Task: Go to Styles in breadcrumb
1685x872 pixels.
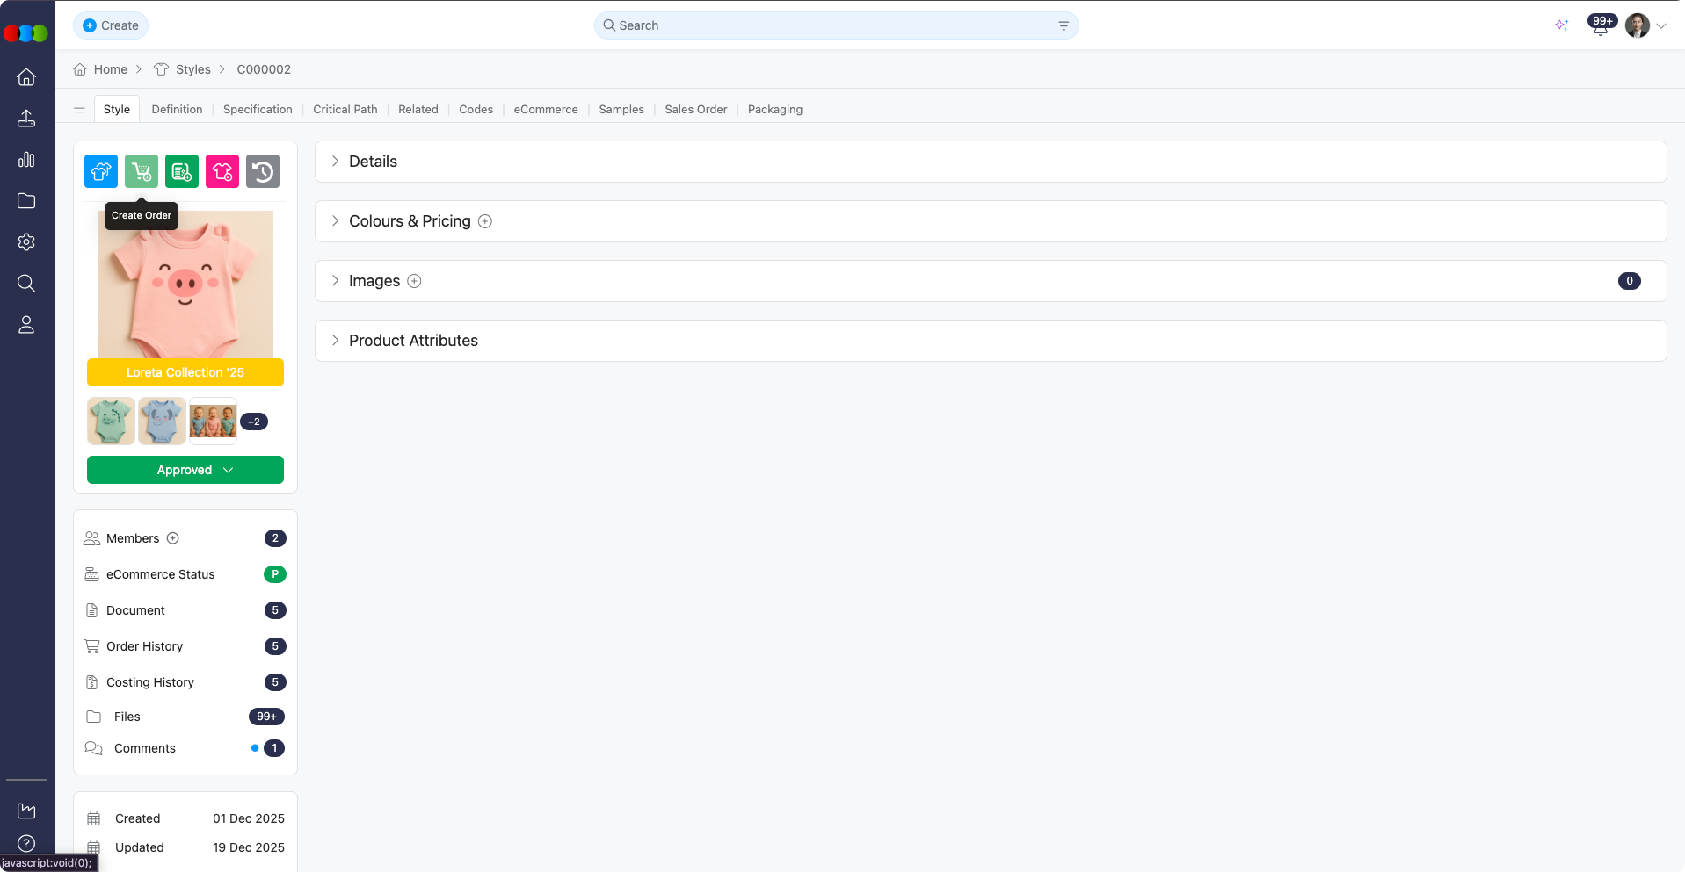Action: [x=192, y=69]
